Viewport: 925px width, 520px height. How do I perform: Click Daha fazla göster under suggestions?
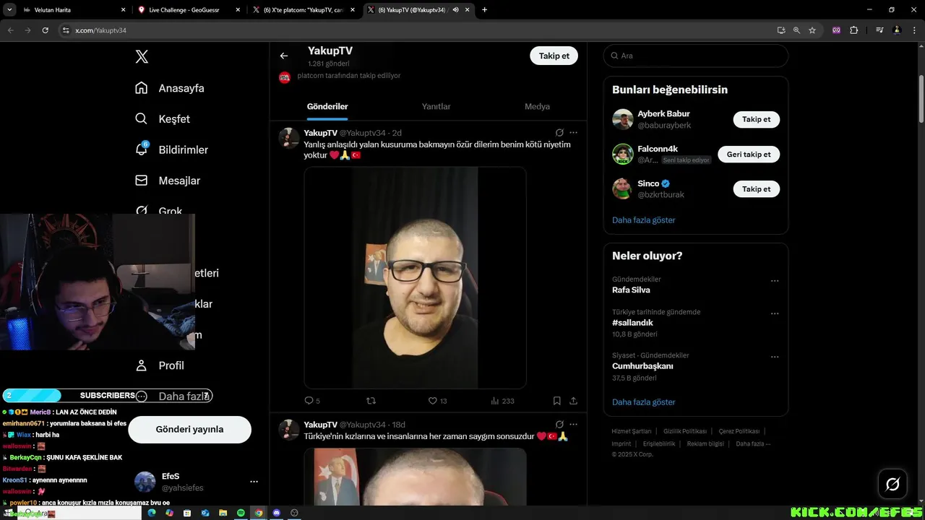pyautogui.click(x=643, y=220)
